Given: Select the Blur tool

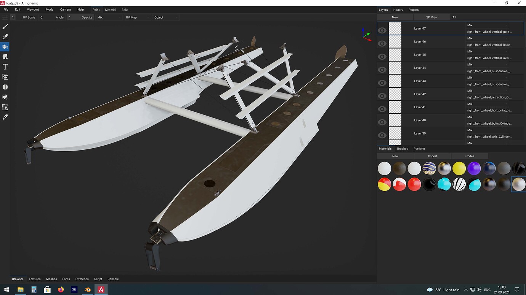Looking at the screenshot, I should tap(5, 87).
